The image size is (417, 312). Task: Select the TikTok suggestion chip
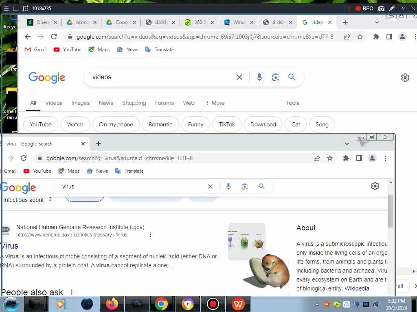point(227,124)
